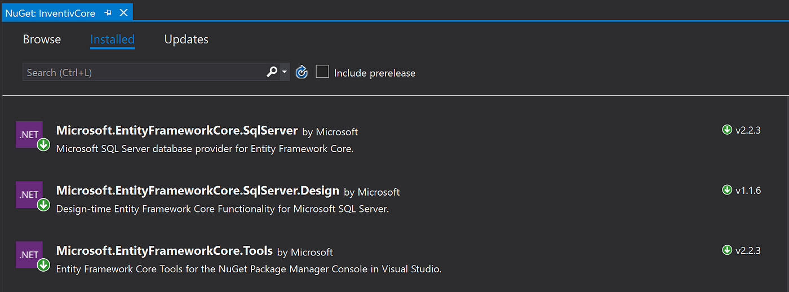Click the search magnifier icon
Image resolution: width=789 pixels, height=292 pixels.
[272, 72]
